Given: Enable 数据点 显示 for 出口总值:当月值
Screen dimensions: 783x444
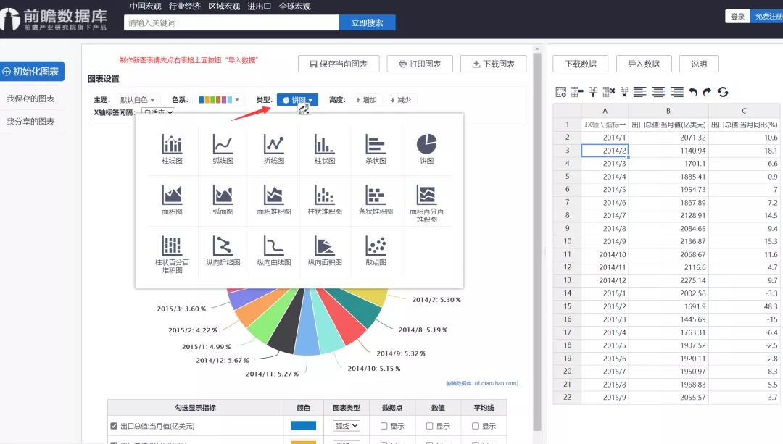Looking at the screenshot, I should [384, 426].
